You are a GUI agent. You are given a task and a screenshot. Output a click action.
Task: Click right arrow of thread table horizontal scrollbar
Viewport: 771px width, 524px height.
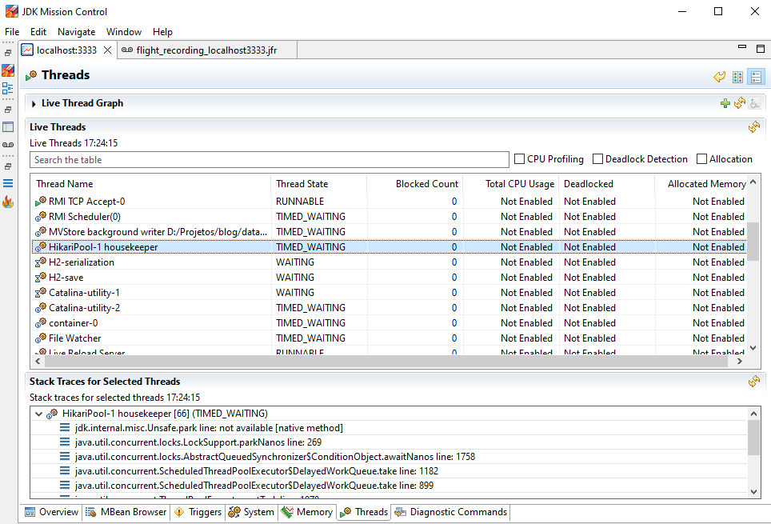(739, 361)
